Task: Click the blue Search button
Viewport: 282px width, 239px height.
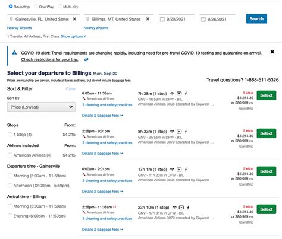Action: click(256, 19)
